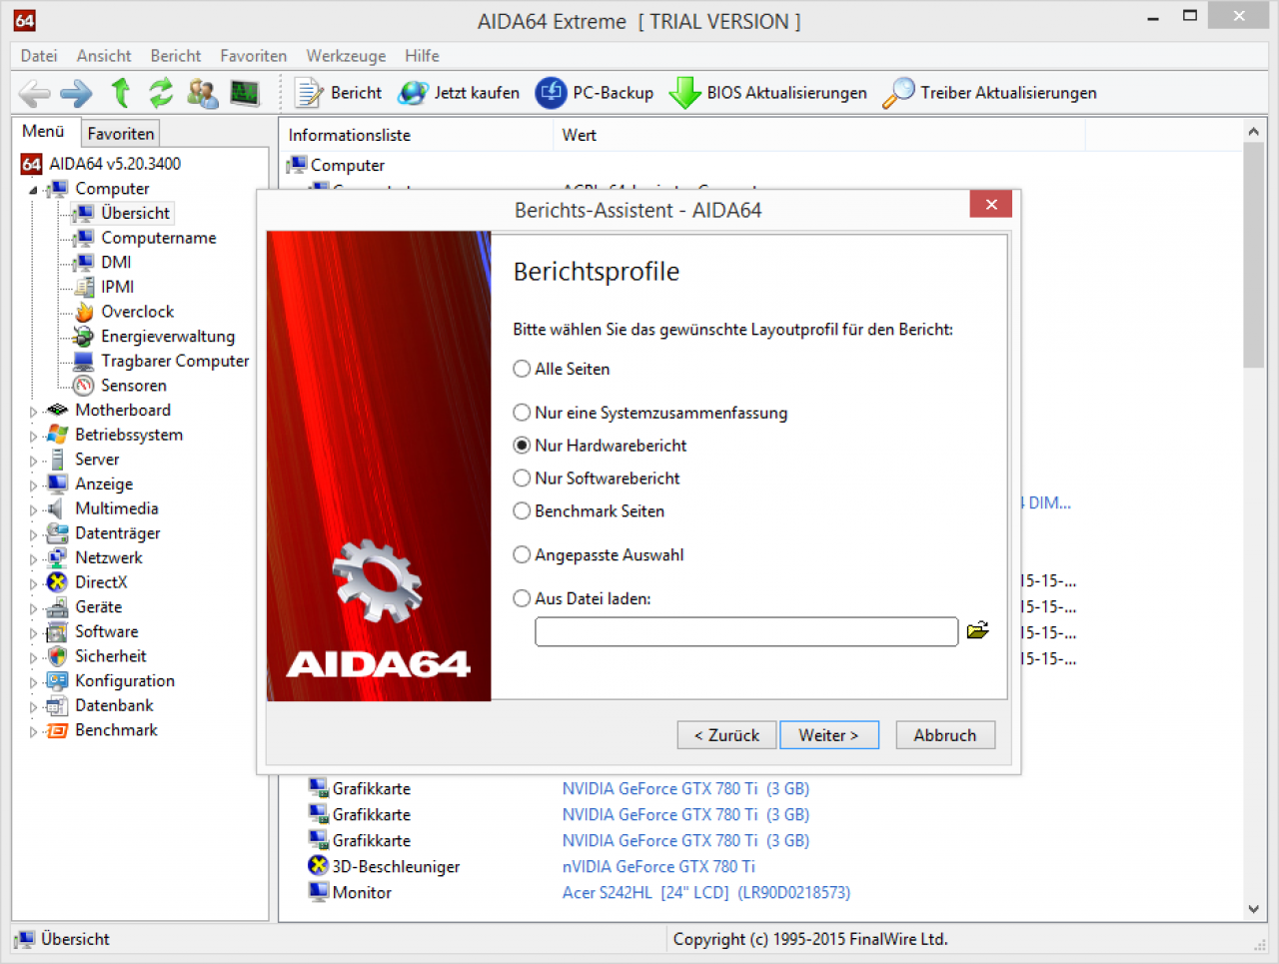Choose Nur Softwarebericht radio button
The image size is (1279, 964).
pyautogui.click(x=522, y=479)
